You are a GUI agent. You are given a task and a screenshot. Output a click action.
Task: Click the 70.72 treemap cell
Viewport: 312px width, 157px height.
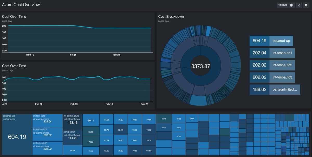106,140
